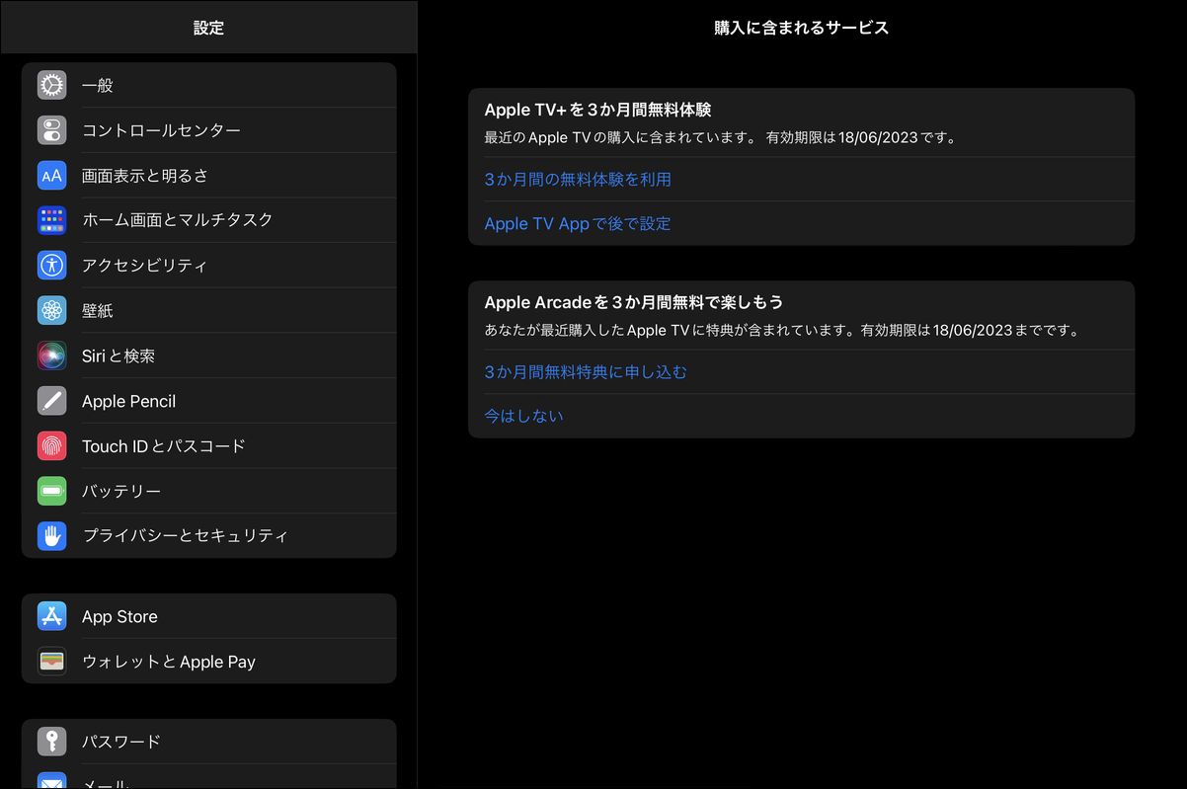Click the パスワード key icon
1187x789 pixels.
[x=51, y=742]
